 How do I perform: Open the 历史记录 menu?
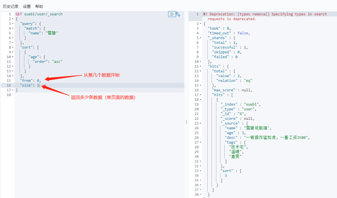(x=11, y=6)
